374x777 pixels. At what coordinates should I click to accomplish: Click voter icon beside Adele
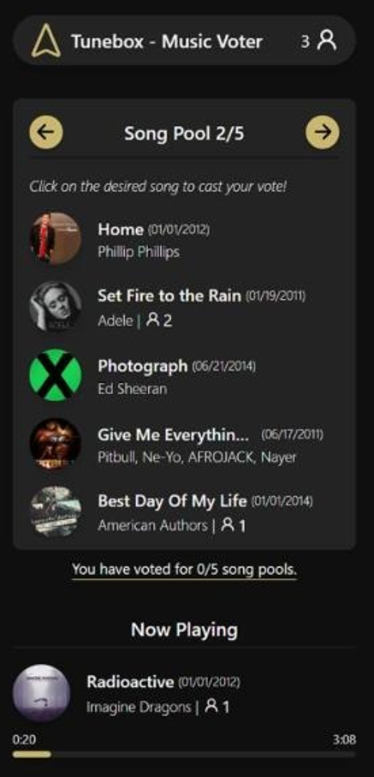(x=153, y=320)
